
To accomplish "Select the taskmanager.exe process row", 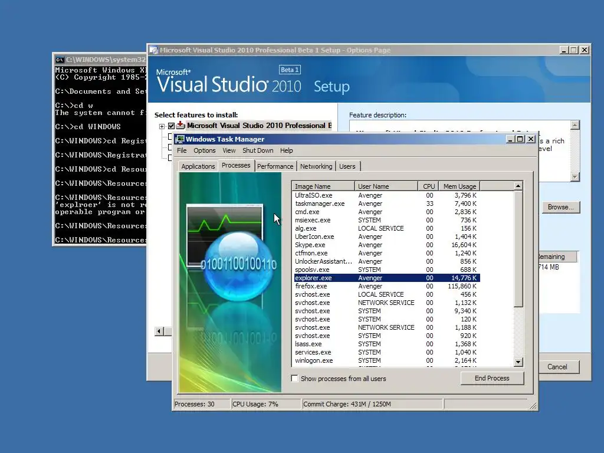I will (386, 203).
